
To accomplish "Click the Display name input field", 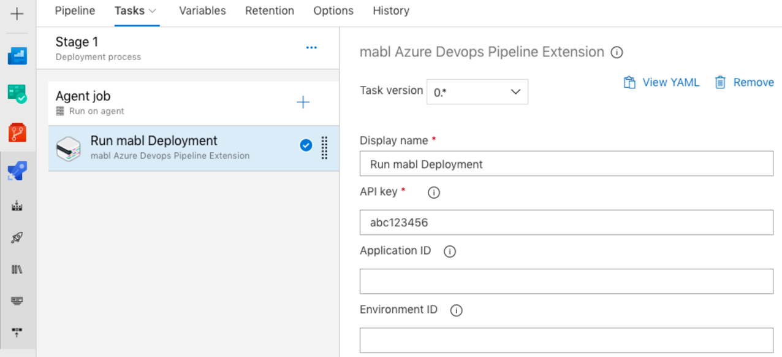I will coord(566,164).
